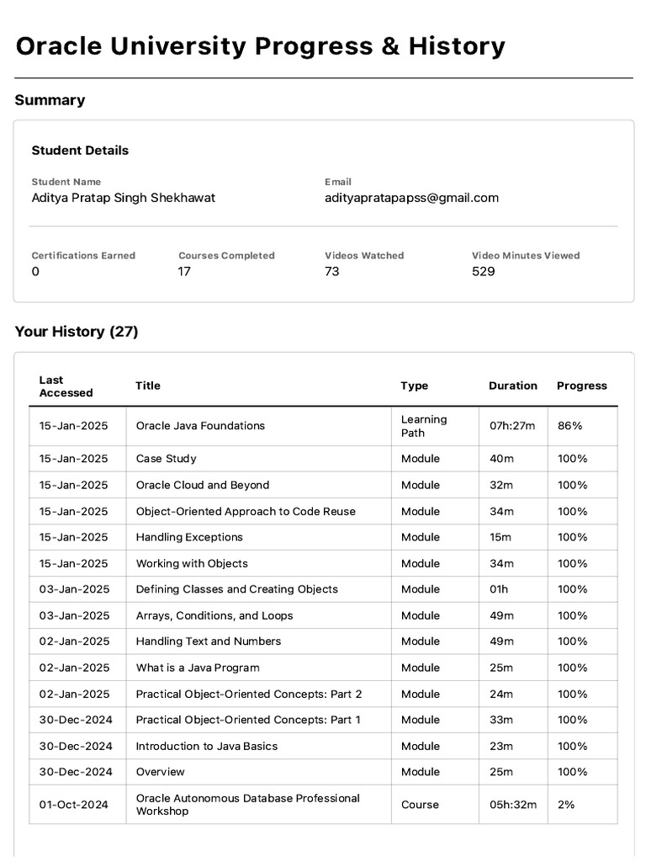Click the Duration column header
Image resolution: width=646 pixels, height=862 pixels.
512,386
